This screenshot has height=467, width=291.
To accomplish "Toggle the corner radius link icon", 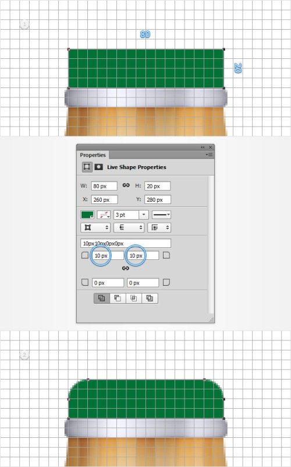I will click(126, 268).
